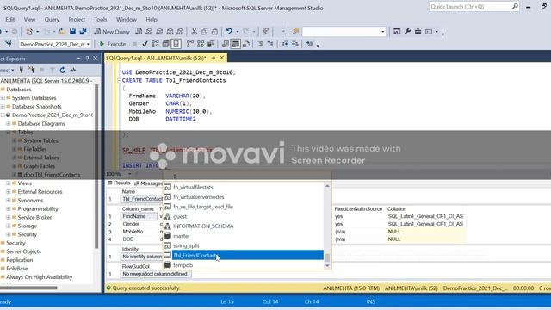Click Display Estimated Execution Plan icon

point(155,44)
